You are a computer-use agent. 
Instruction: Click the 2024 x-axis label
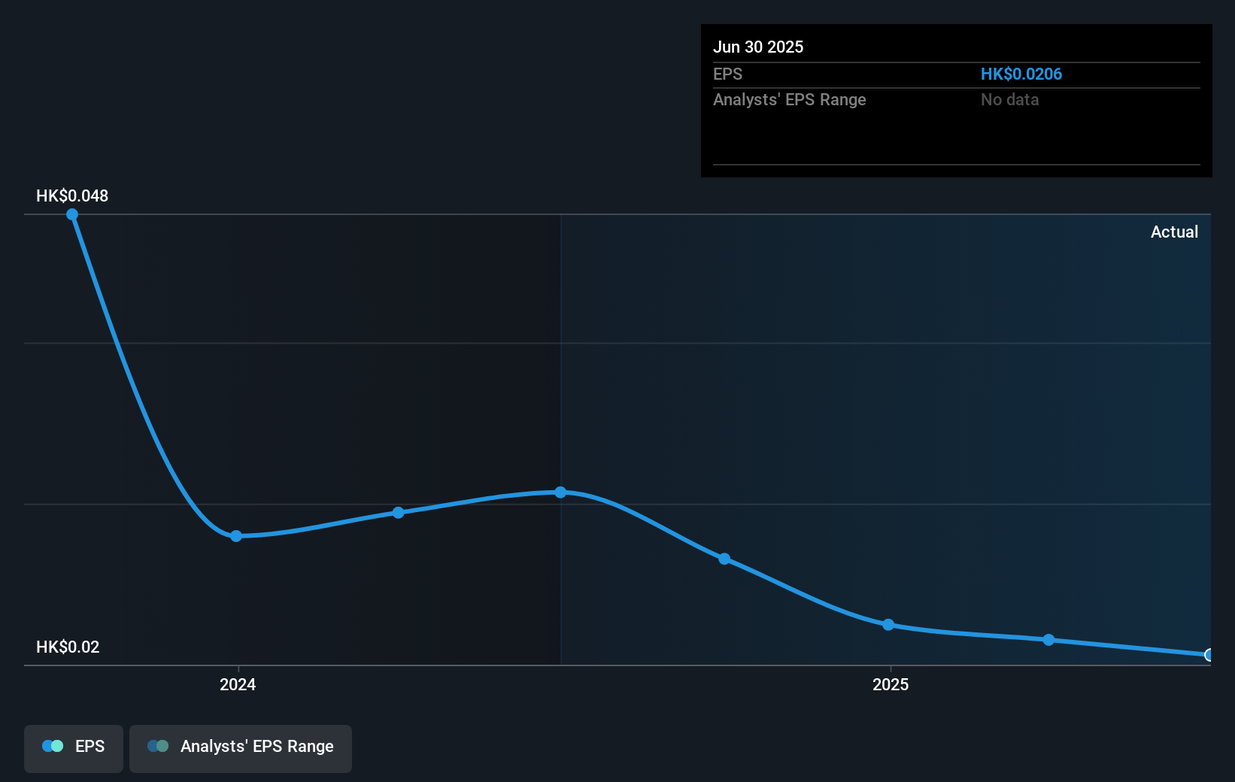(238, 684)
